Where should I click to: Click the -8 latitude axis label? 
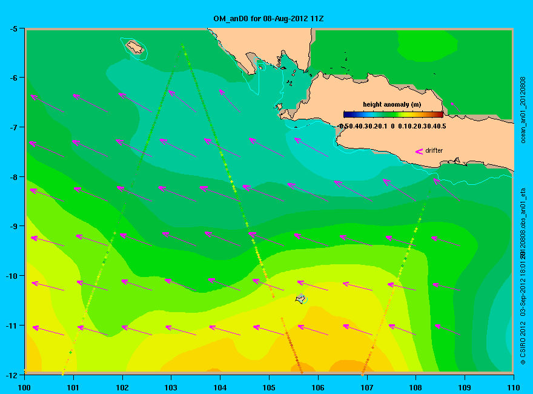coord(13,177)
